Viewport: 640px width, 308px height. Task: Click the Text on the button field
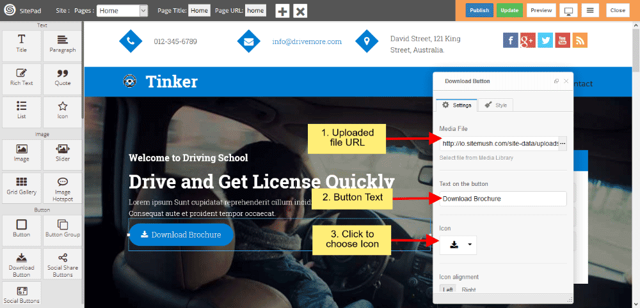click(503, 199)
